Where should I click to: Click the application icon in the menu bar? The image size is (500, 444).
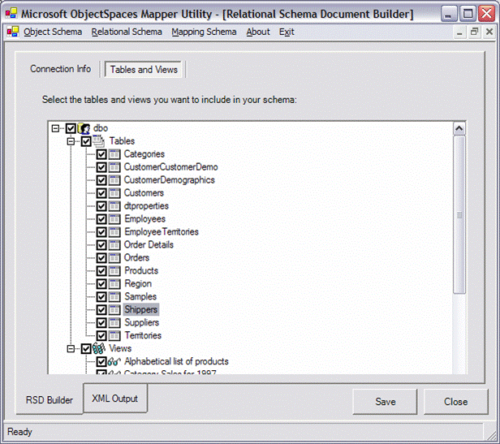[13, 32]
